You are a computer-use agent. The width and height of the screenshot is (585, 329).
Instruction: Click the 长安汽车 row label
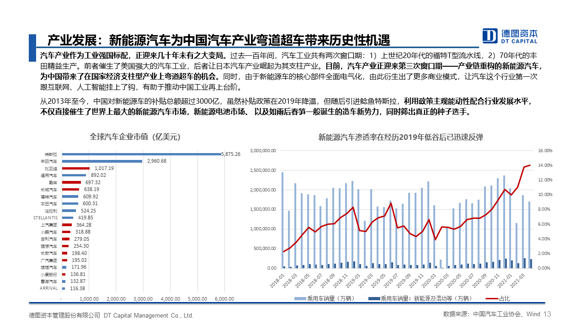48,253
